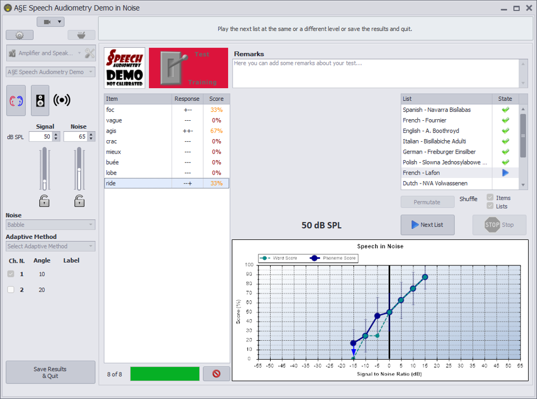Click the State column header
The image size is (537, 399).
click(x=505, y=99)
